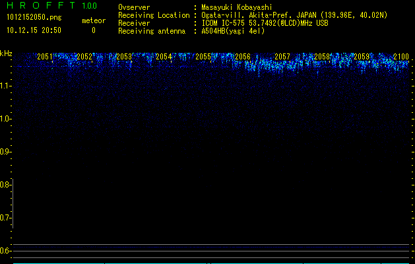415x264 pixels.
Task: Select the version number 1.00
Action: 90,6
